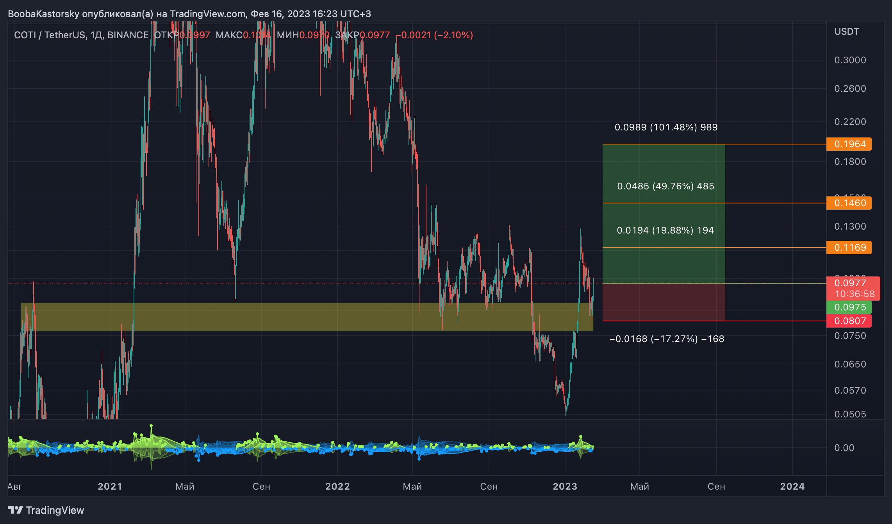Screen dimensions: 892x524
Task: Click the 0.0570 price scale value
Action: [x=850, y=390]
